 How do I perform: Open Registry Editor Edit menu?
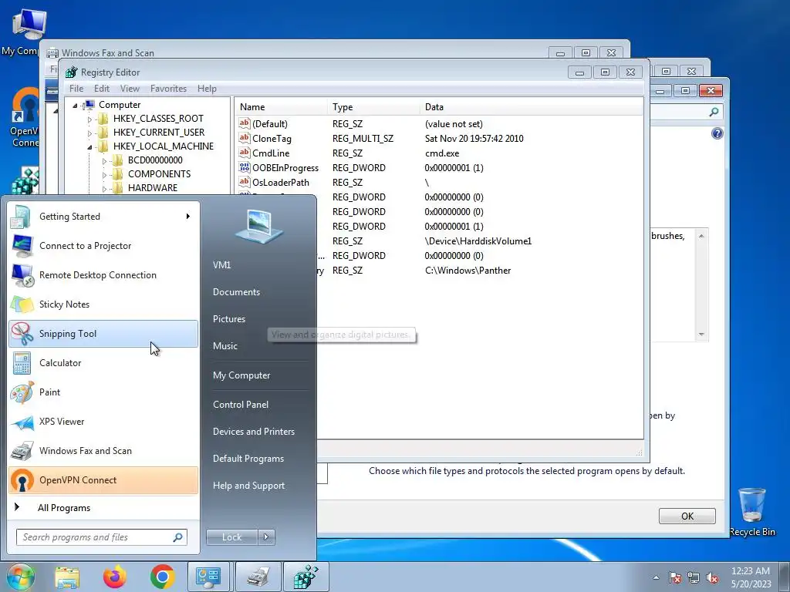tap(102, 89)
